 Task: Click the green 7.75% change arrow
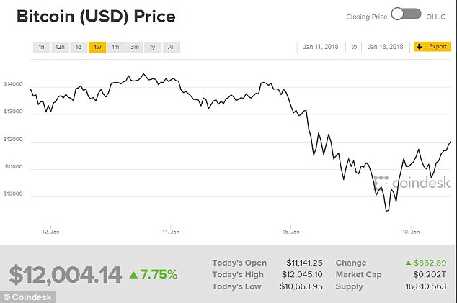[133, 274]
